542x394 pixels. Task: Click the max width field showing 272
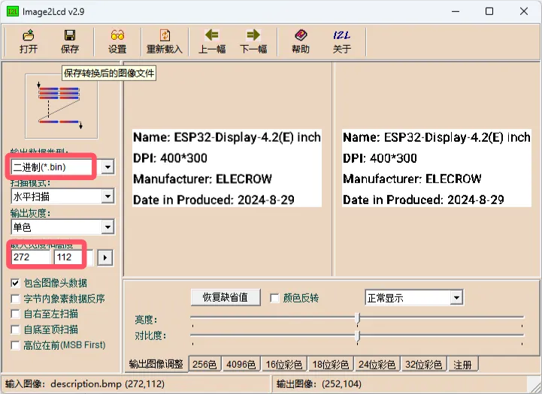[x=31, y=258]
